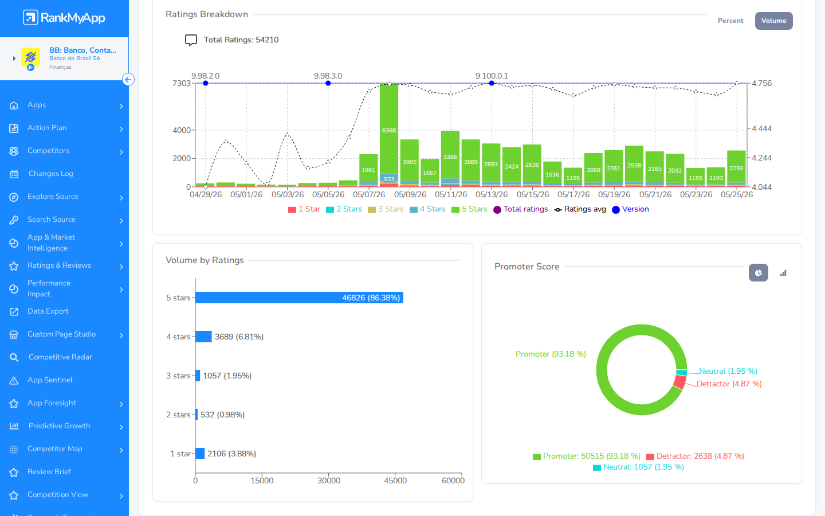
Task: Click the 9.98.2.0 version marker
Action: coord(206,83)
